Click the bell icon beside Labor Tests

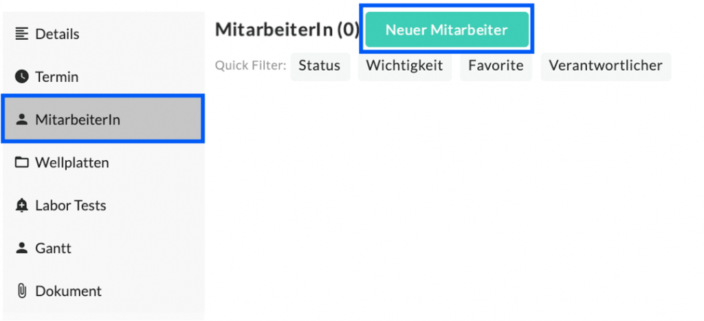(22, 206)
